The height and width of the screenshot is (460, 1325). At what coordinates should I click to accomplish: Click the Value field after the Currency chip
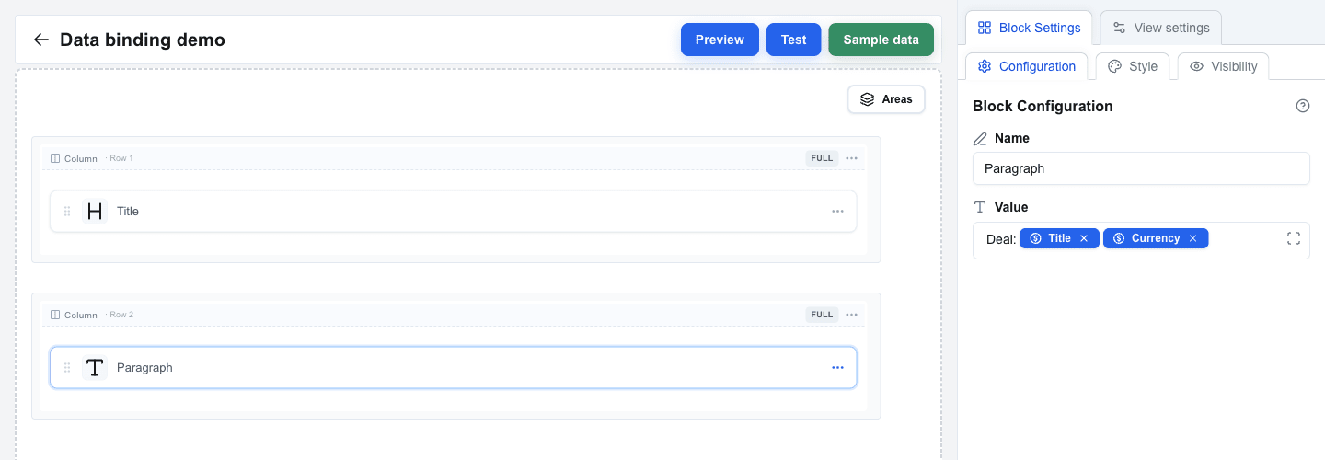coord(1245,239)
